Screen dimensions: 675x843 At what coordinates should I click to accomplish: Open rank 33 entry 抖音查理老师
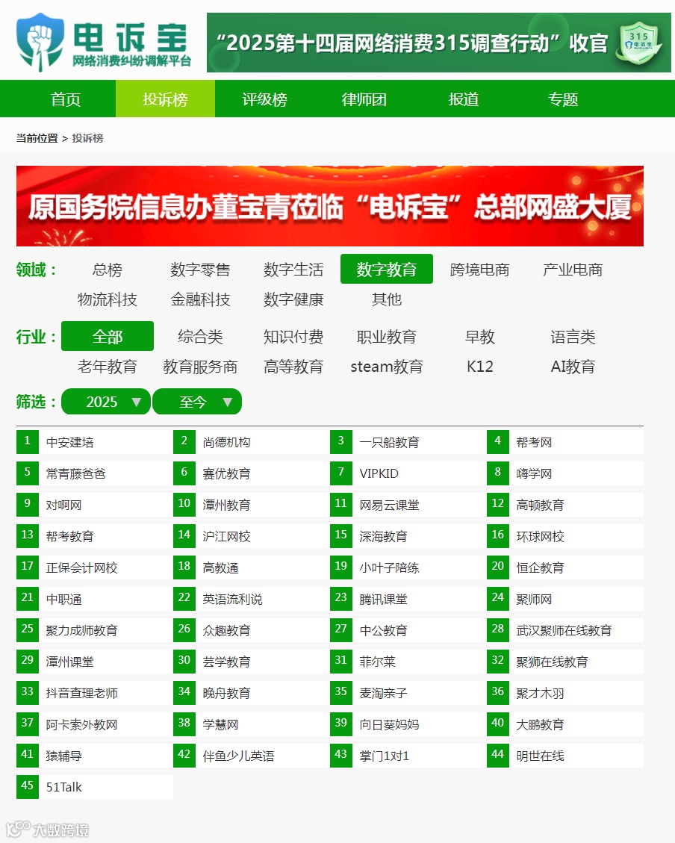(95, 693)
